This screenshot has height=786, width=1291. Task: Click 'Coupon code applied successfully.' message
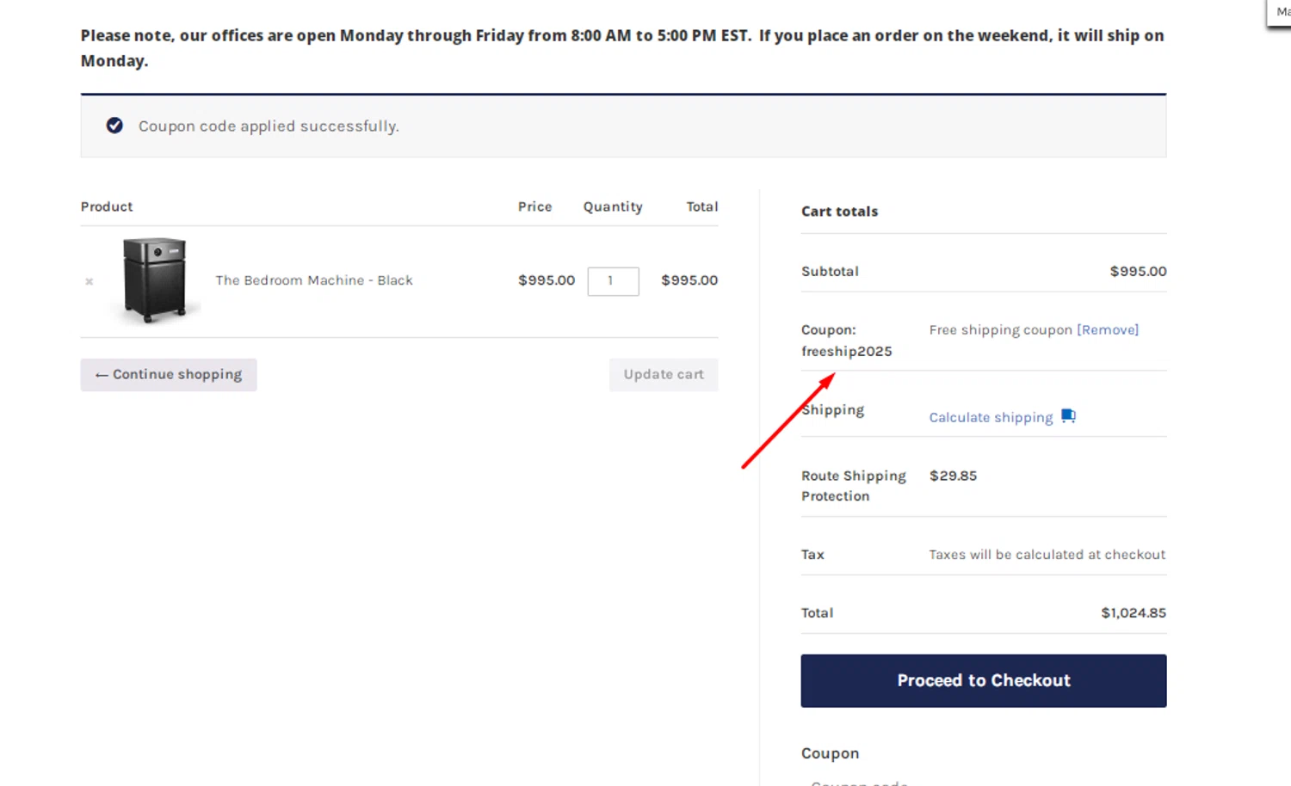(x=269, y=126)
